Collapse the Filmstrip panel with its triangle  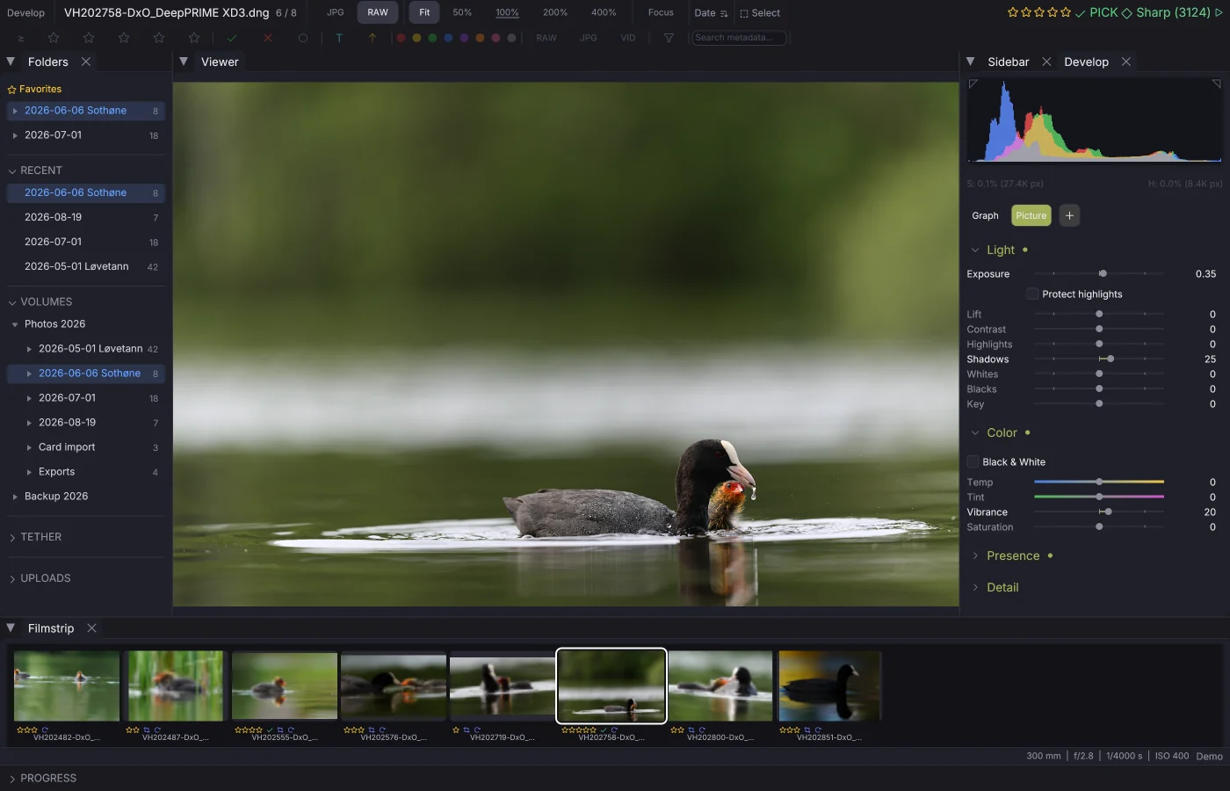pos(11,628)
